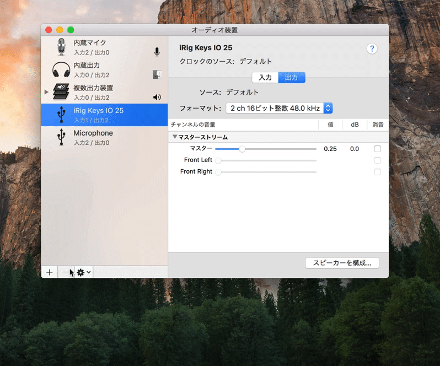Remove the selected device with minus button
The width and height of the screenshot is (440, 366).
pyautogui.click(x=66, y=272)
